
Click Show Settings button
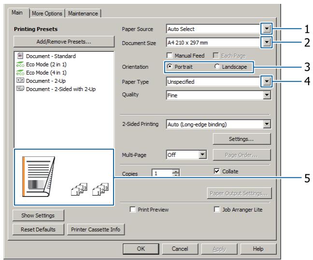38,215
